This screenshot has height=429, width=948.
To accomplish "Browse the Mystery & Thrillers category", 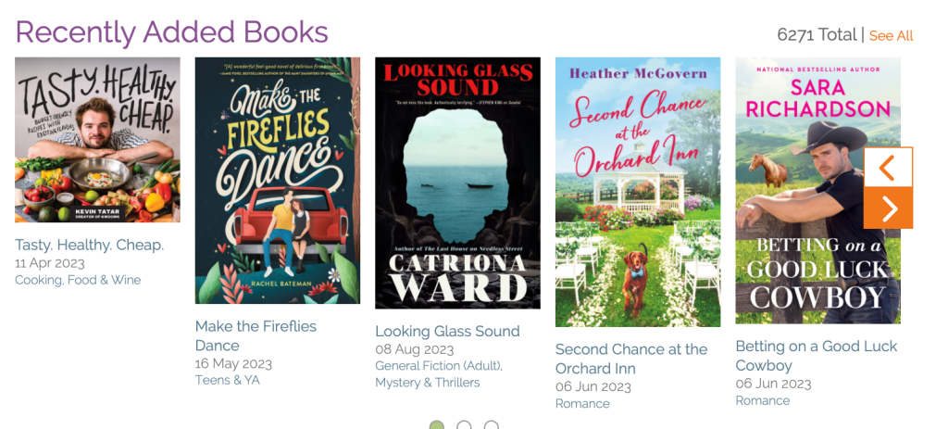I will [x=427, y=382].
